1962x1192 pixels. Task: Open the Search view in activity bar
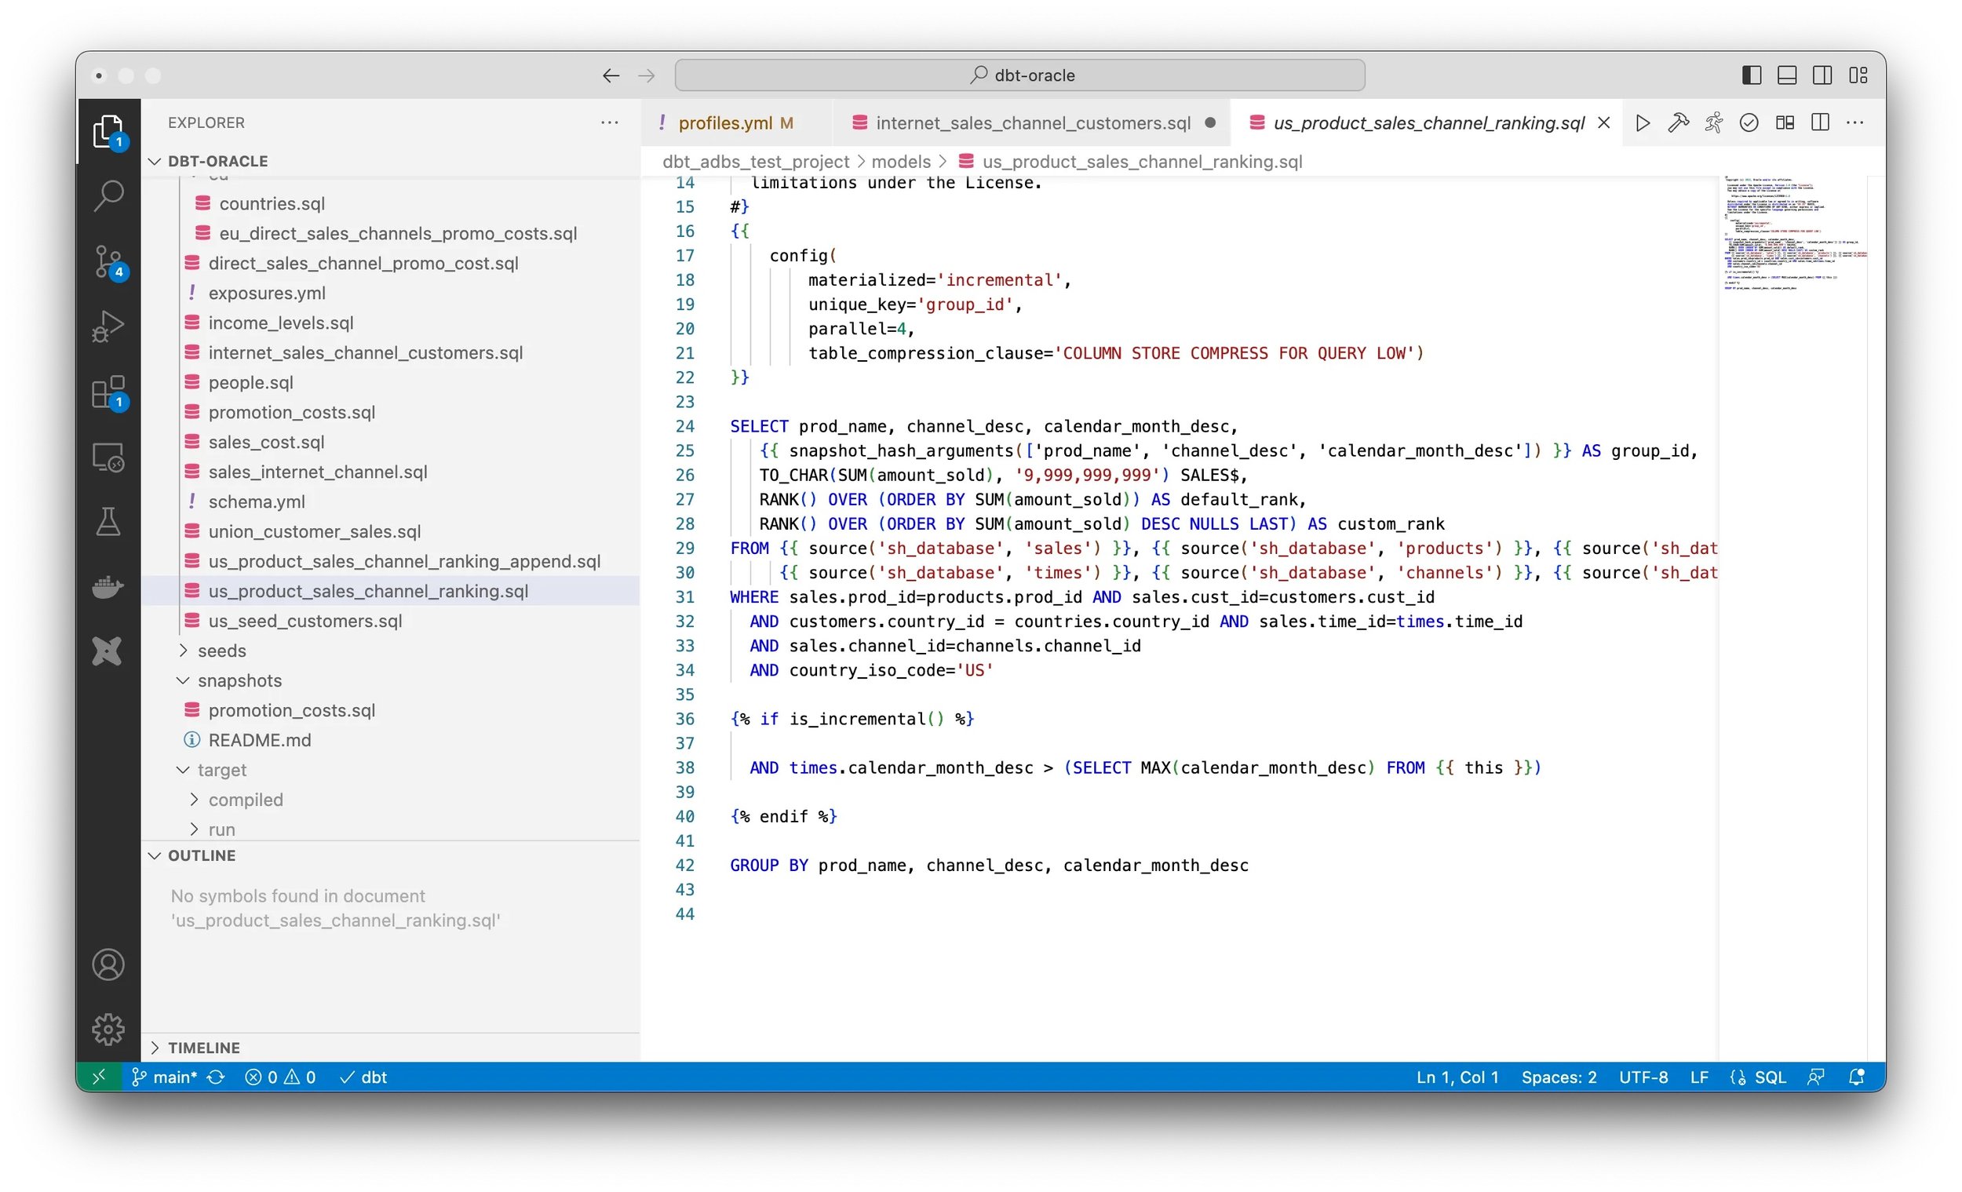coord(108,195)
